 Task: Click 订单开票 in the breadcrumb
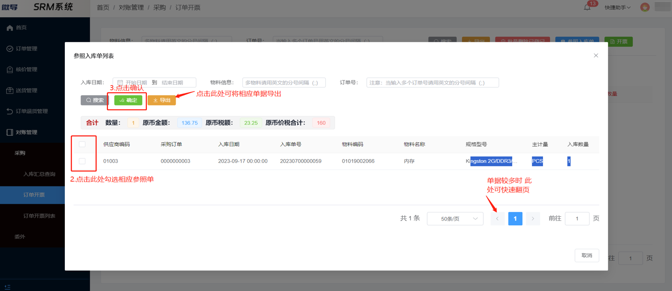[x=188, y=8]
